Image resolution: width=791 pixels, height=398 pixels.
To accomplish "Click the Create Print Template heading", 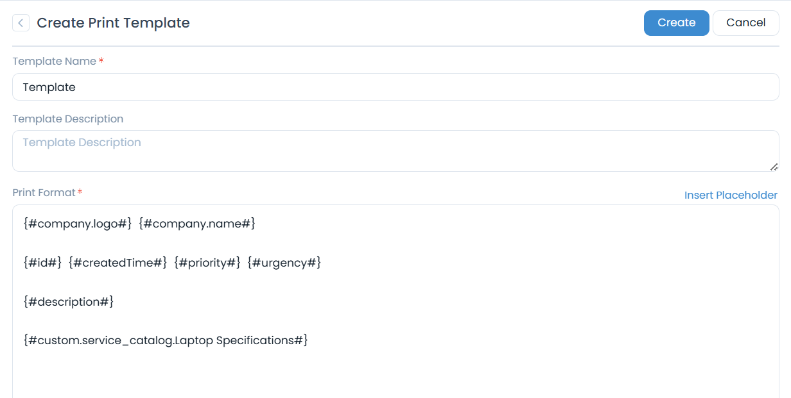I will pos(113,23).
